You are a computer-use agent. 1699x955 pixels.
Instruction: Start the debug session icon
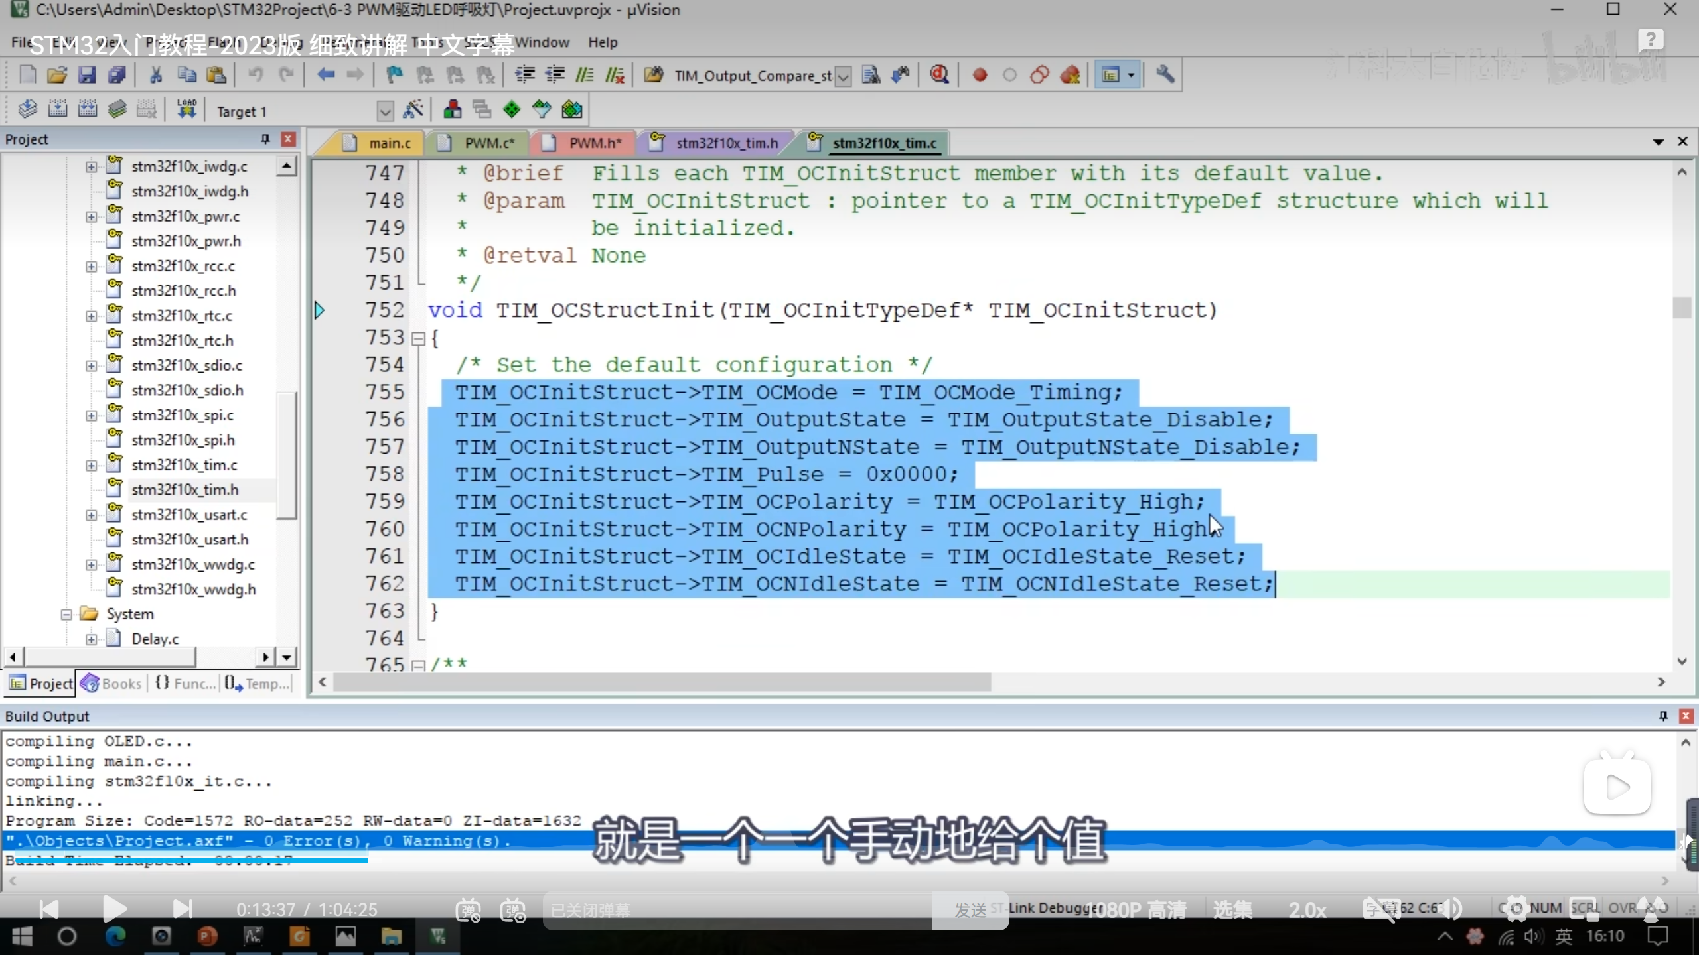coord(938,75)
